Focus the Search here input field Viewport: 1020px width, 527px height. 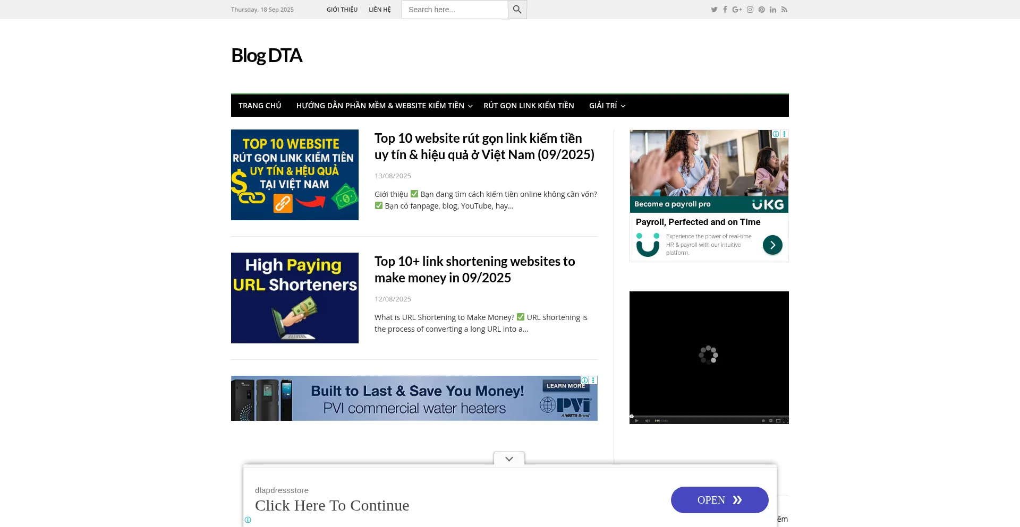tap(455, 10)
